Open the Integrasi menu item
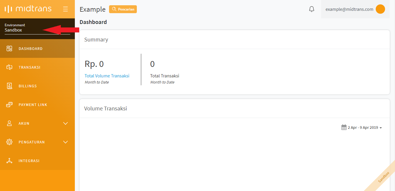 pyautogui.click(x=37, y=161)
